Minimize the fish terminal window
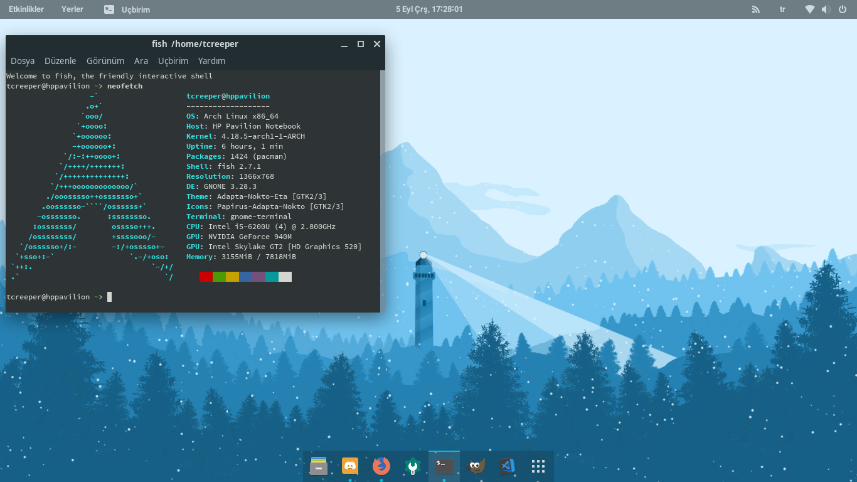Viewport: 857px width, 482px height. (344, 44)
